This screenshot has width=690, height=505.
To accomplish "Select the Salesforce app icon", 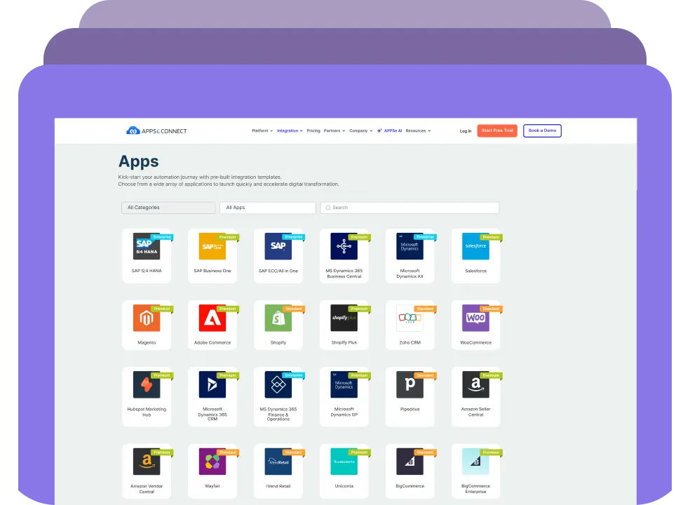I will coord(475,246).
